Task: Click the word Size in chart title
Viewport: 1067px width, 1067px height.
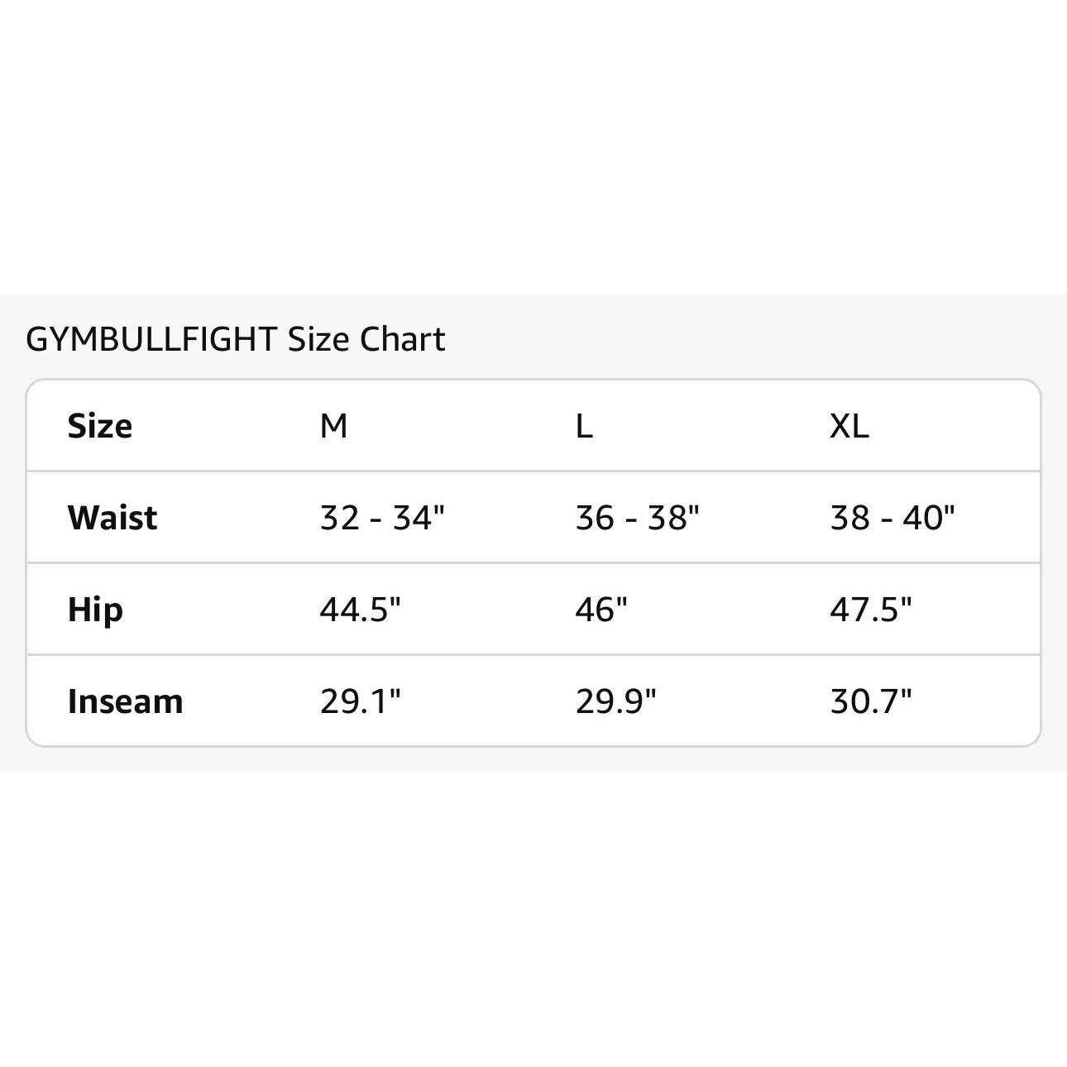Action: pos(319,340)
